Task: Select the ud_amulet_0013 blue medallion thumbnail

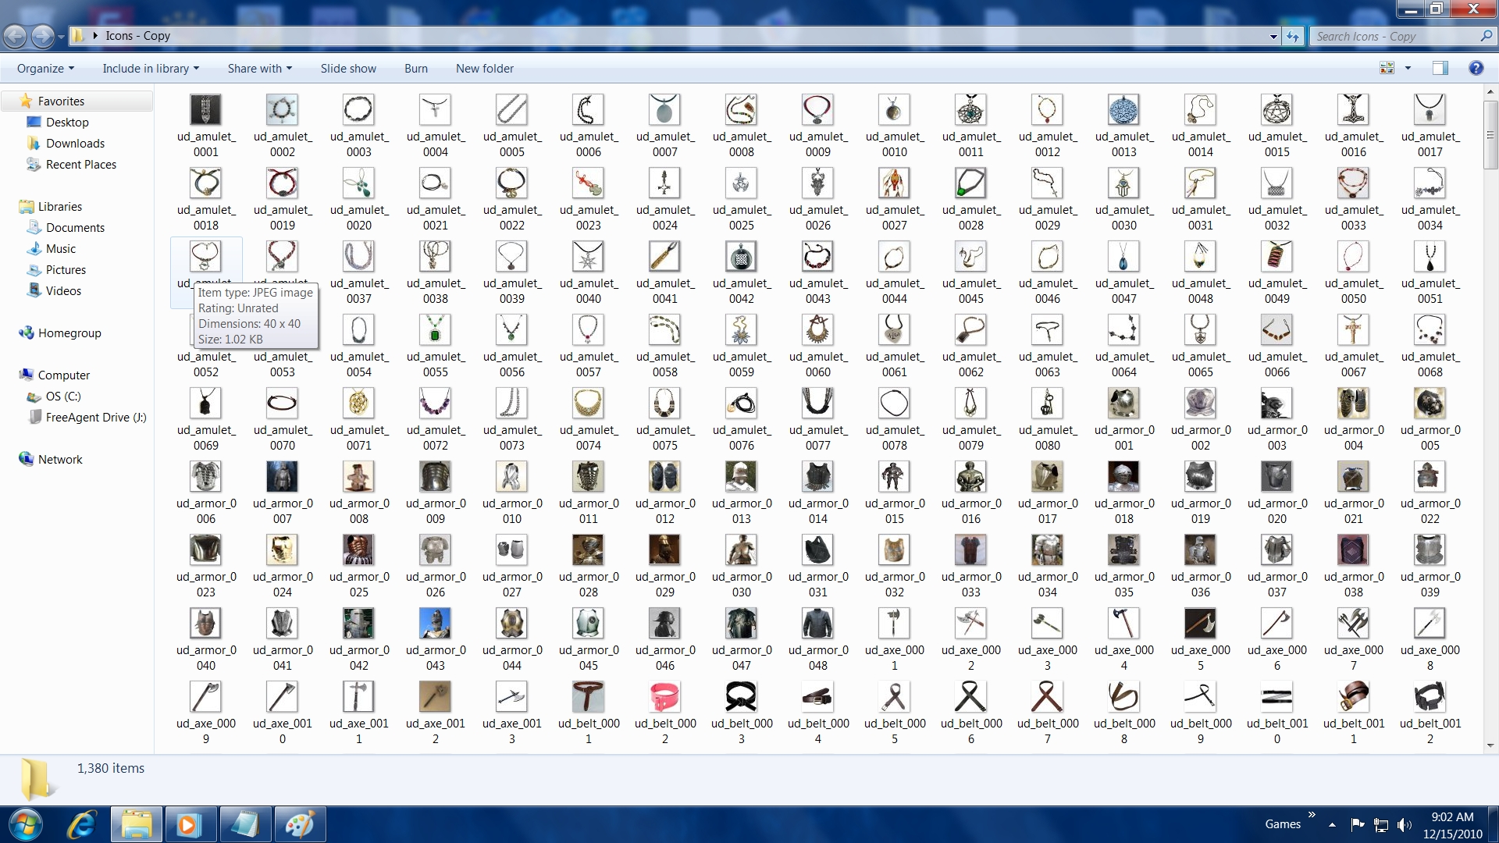Action: click(1123, 110)
